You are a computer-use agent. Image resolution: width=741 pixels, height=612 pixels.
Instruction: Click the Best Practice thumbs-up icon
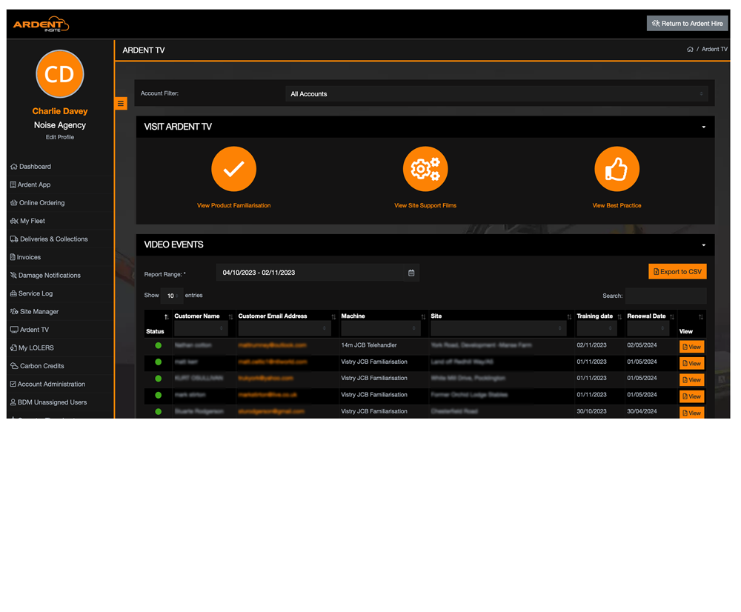(x=617, y=169)
